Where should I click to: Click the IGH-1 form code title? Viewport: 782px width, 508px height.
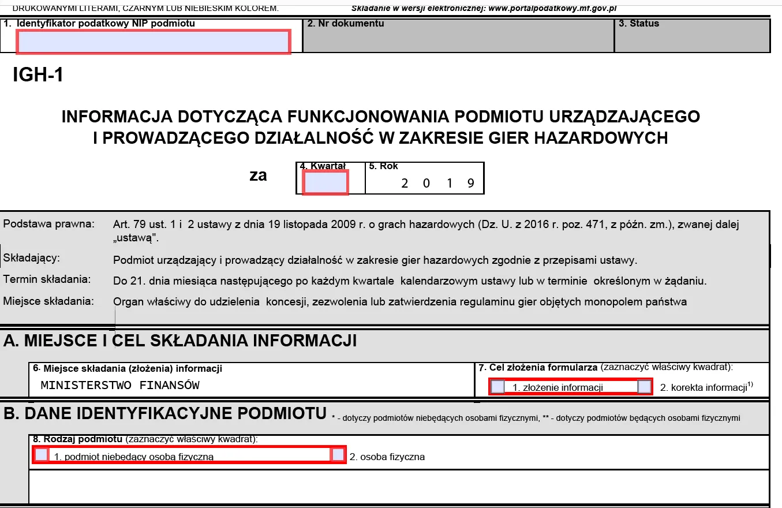click(x=38, y=76)
